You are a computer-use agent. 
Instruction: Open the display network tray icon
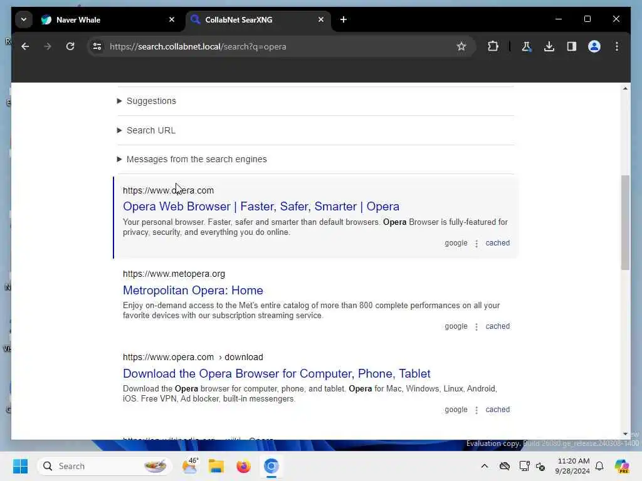click(x=524, y=466)
